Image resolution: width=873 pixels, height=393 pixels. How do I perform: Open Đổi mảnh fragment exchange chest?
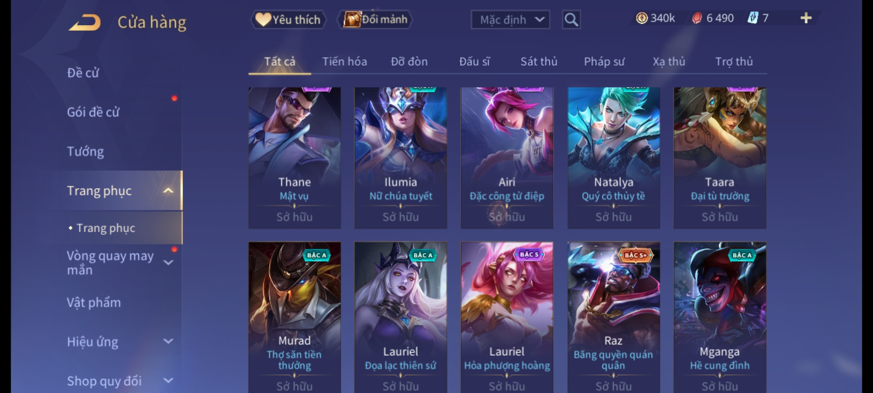click(375, 19)
